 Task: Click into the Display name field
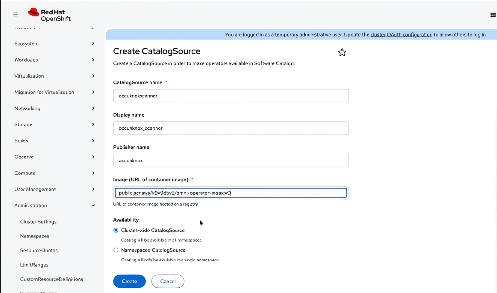(231, 128)
